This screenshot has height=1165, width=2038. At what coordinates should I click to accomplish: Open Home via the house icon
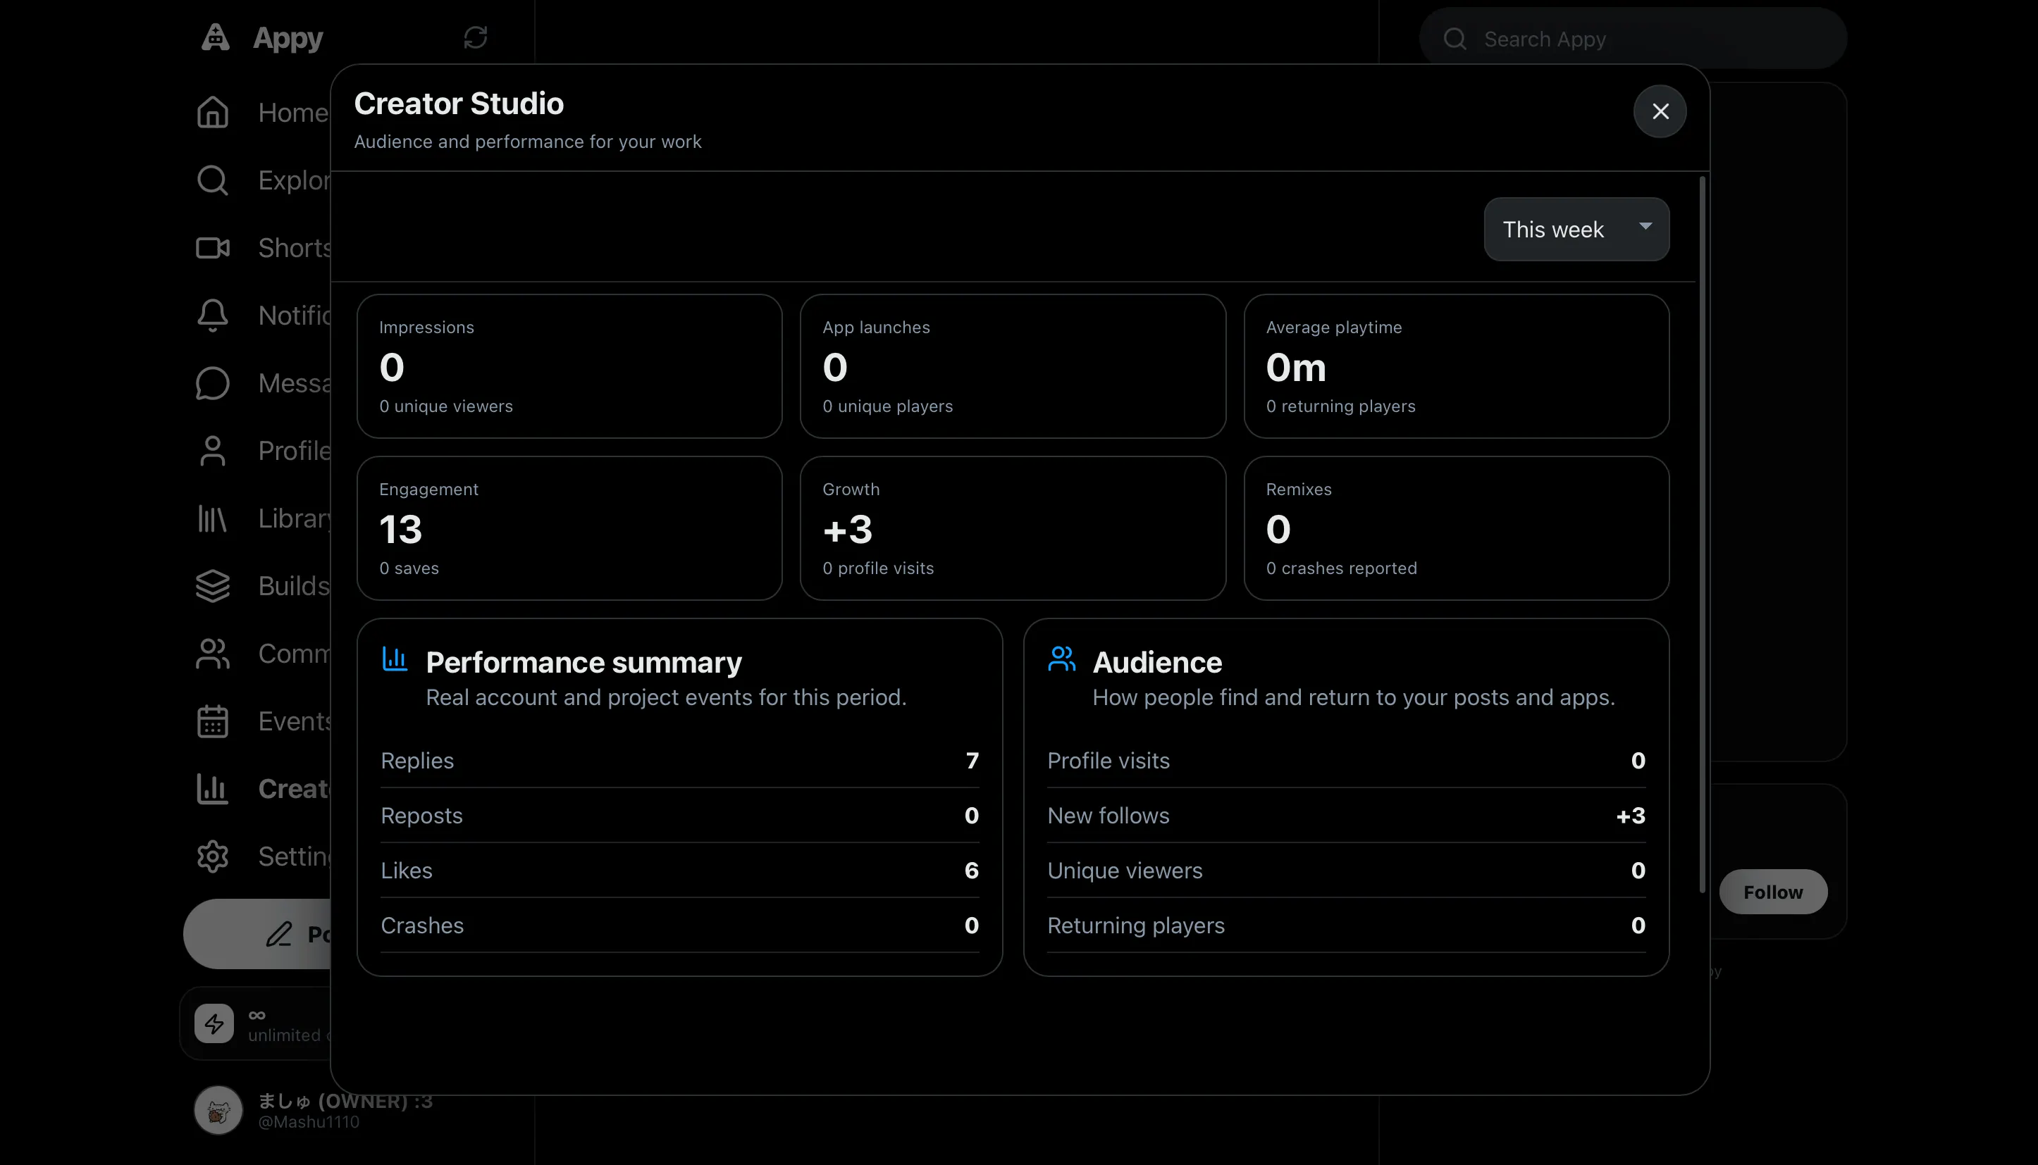coord(212,112)
